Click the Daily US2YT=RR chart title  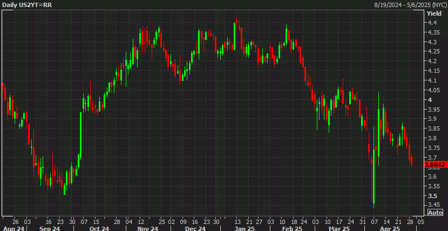(27, 5)
